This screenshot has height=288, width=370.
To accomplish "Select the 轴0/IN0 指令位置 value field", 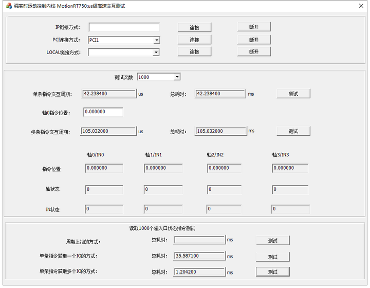I will point(104,168).
